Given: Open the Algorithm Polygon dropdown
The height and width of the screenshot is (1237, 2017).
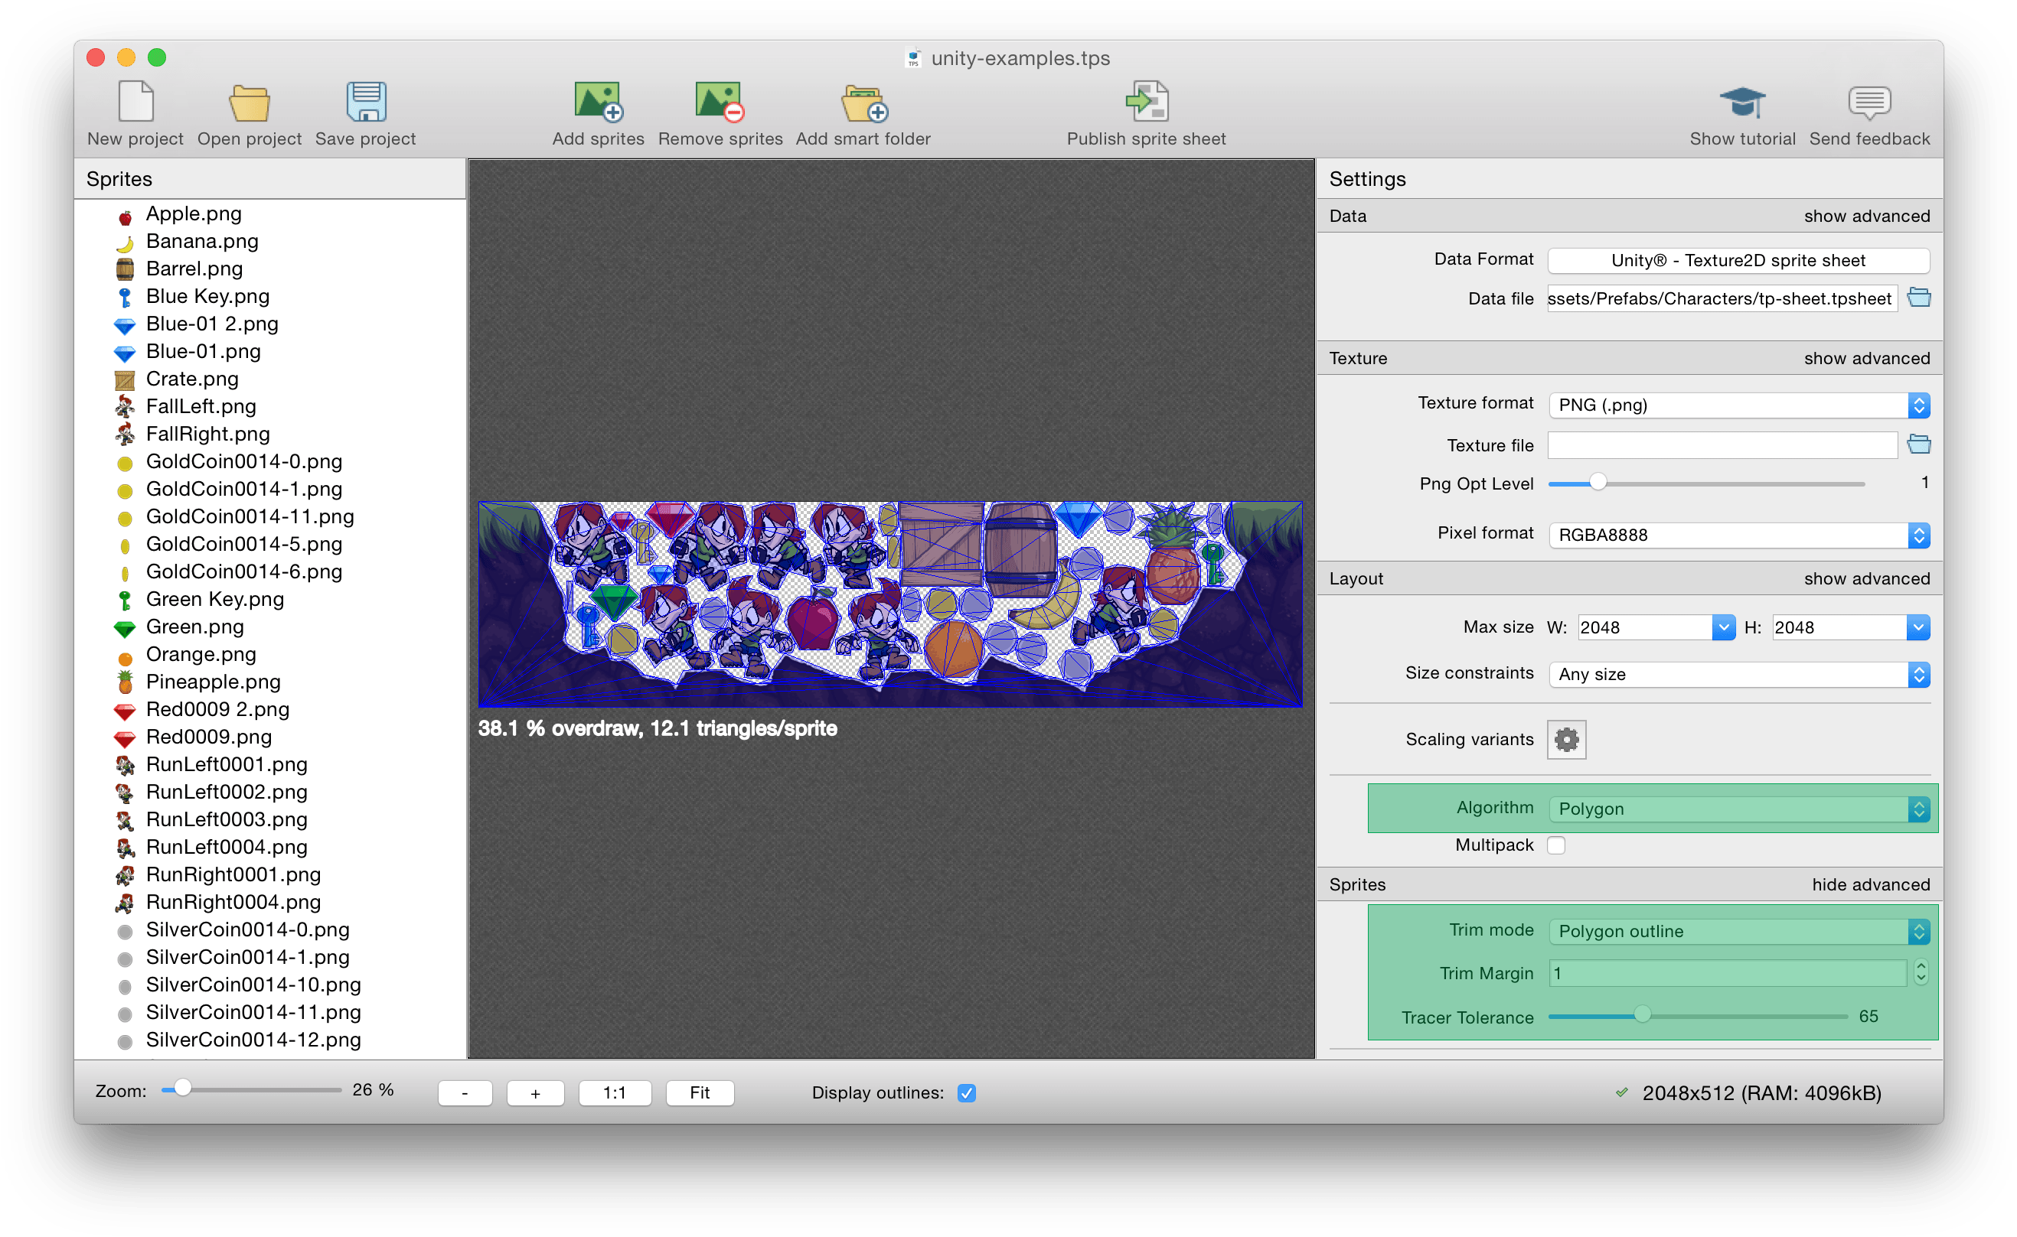Looking at the screenshot, I should coord(1738,809).
